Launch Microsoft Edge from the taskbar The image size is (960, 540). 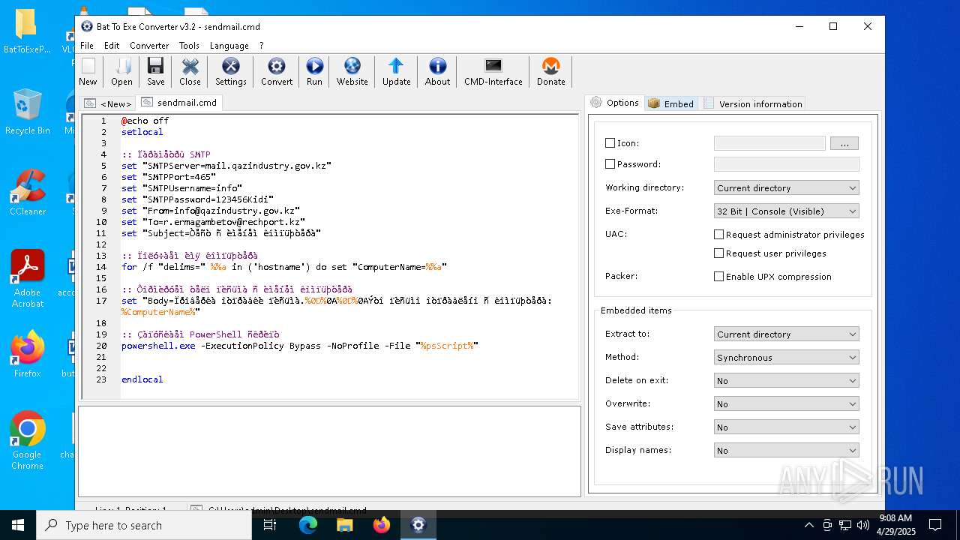click(308, 525)
